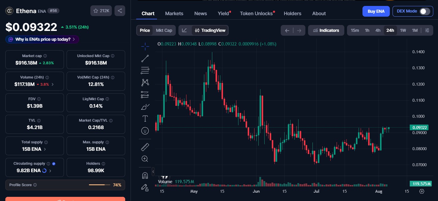
Task: Open the Fibonacci retracement tool
Action: point(145,70)
